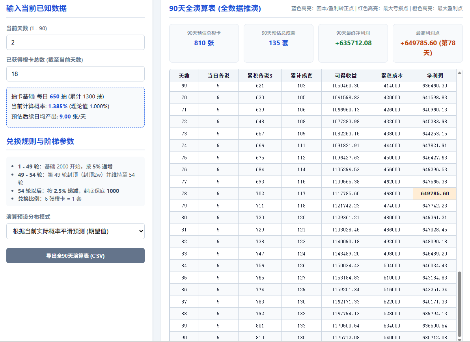Click net profit cell 644253.15
470x342 pixels.
point(435,134)
